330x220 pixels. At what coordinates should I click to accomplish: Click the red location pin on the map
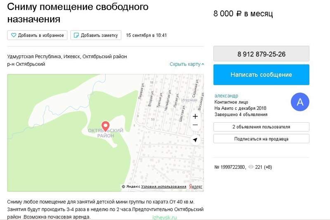(x=106, y=126)
